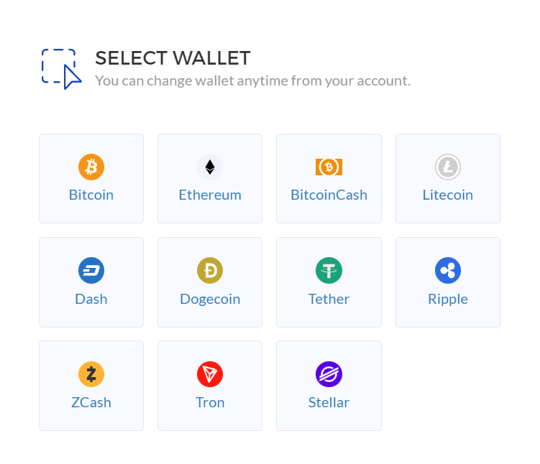Click the purple Stellar icon

click(x=329, y=374)
